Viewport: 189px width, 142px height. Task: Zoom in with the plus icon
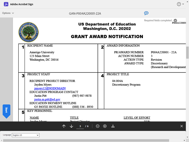tap(105, 126)
